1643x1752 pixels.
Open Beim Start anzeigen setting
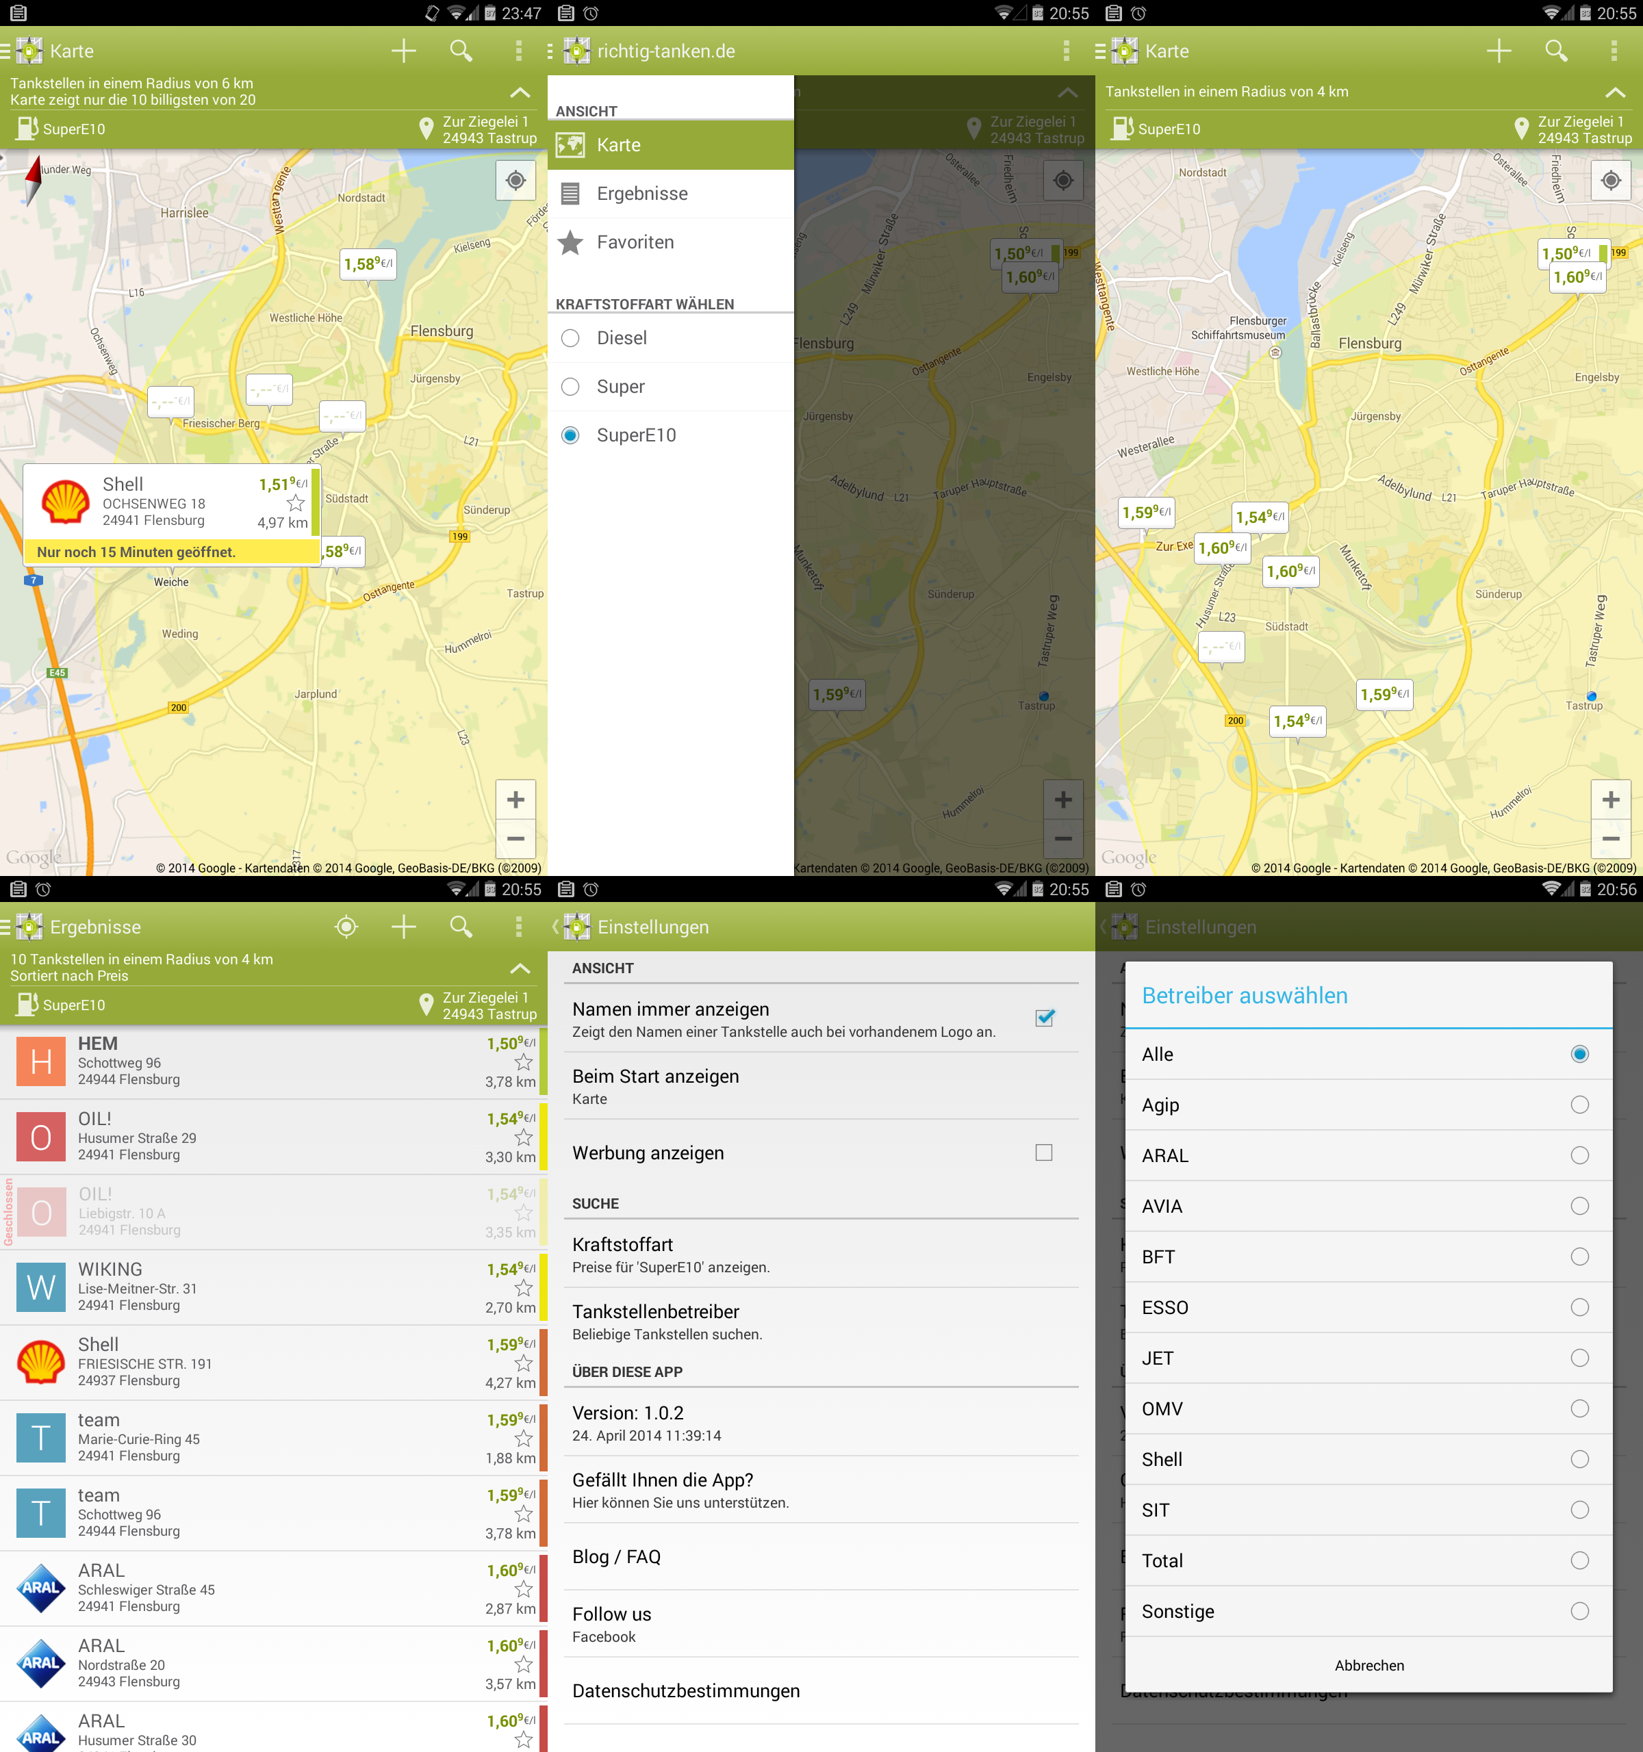(821, 1085)
